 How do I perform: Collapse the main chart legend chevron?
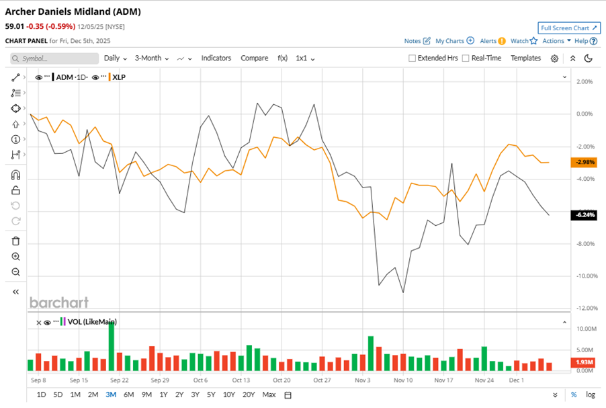pyautogui.click(x=564, y=77)
